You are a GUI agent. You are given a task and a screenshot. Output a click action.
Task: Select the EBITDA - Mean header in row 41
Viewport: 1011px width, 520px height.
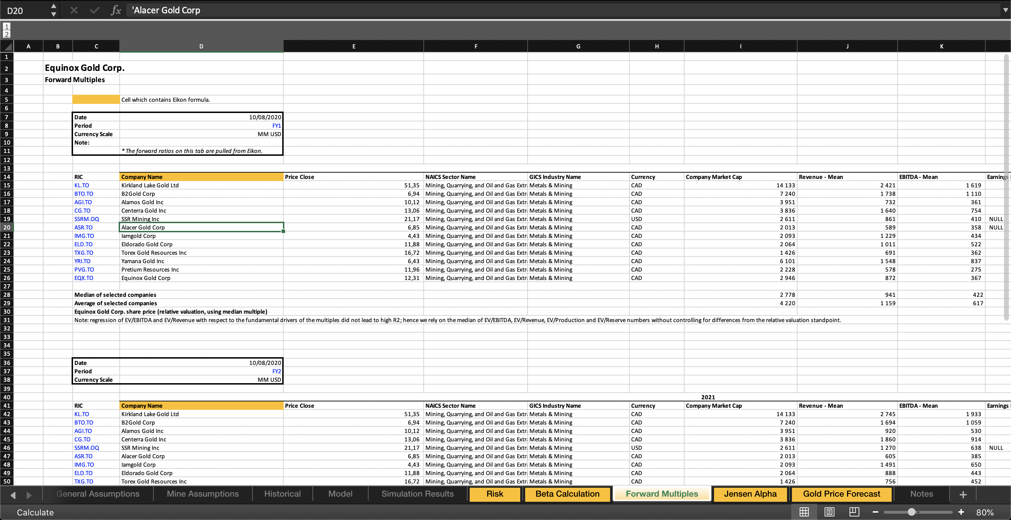click(x=941, y=406)
